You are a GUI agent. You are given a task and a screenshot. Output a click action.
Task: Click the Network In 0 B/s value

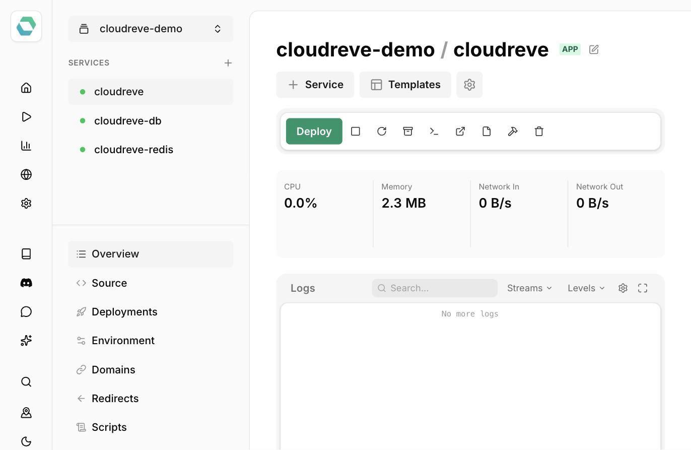[495, 203]
